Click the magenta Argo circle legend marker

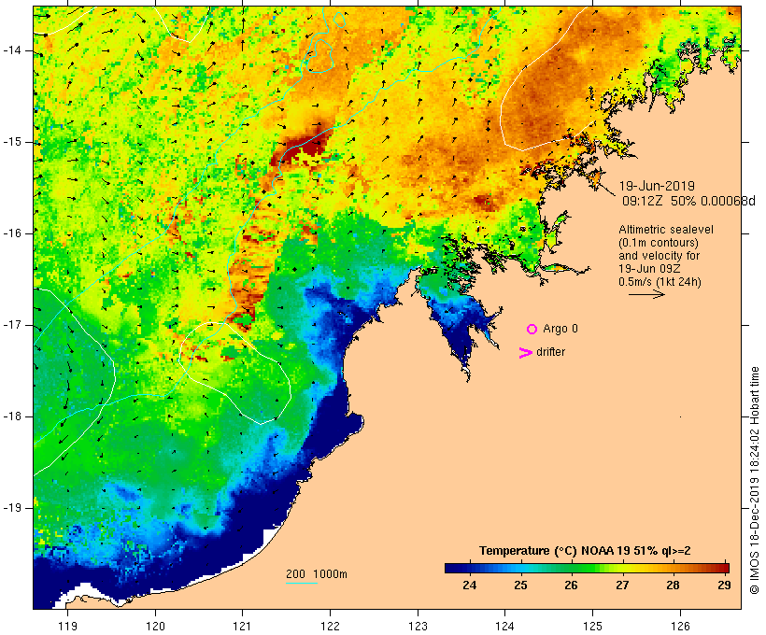[532, 330]
